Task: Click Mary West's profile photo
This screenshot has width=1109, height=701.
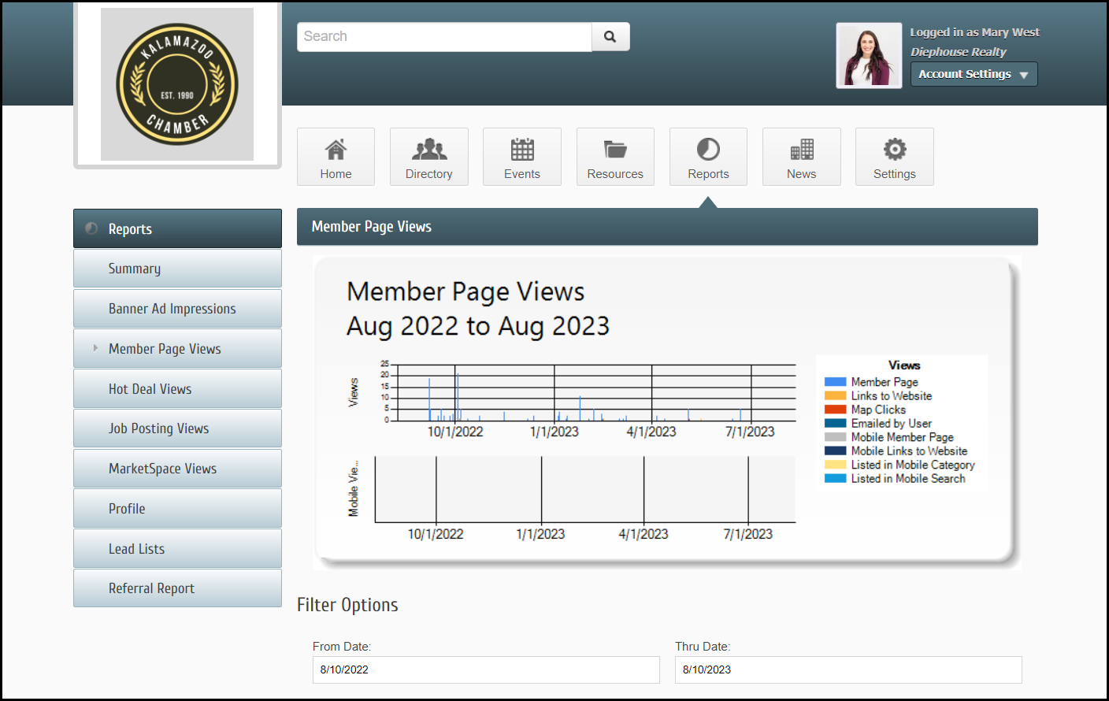Action: tap(869, 56)
